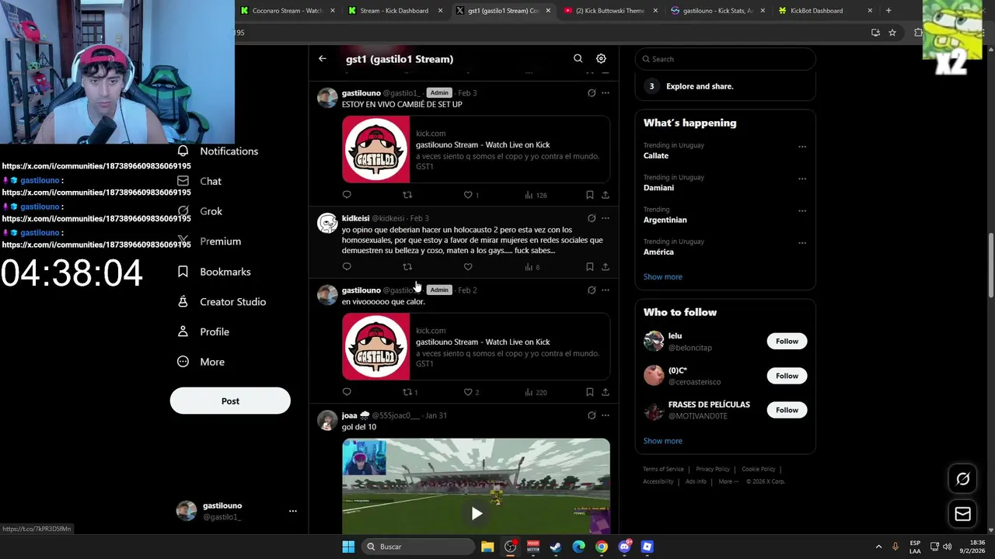Open Kick link card in ESTOY EN VIVO post
Screen dimensions: 995x559
pyautogui.click(x=476, y=150)
